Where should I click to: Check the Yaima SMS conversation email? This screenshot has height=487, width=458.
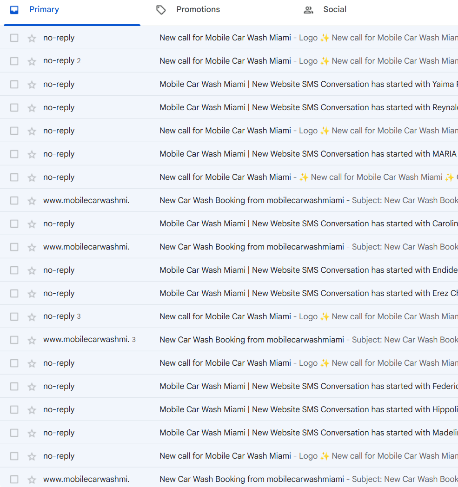14,84
